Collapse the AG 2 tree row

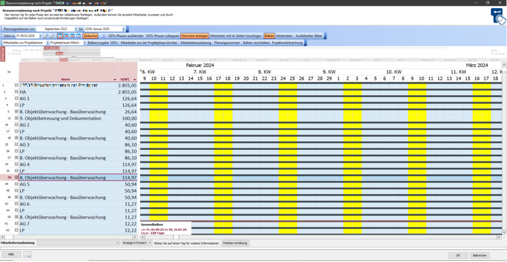pyautogui.click(x=16, y=125)
